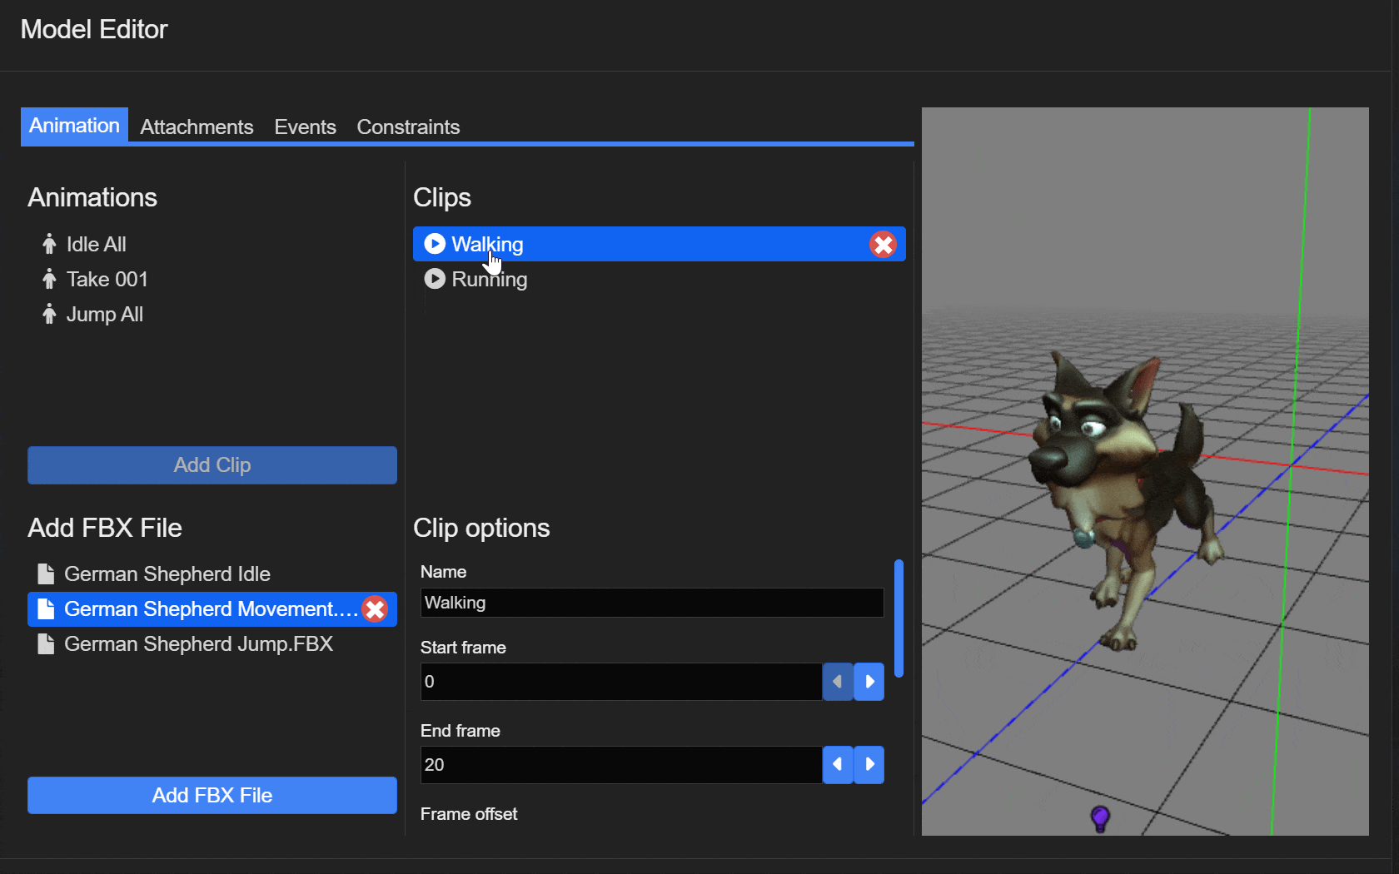This screenshot has height=874, width=1399.
Task: Select the Take 001 animation
Action: point(107,279)
